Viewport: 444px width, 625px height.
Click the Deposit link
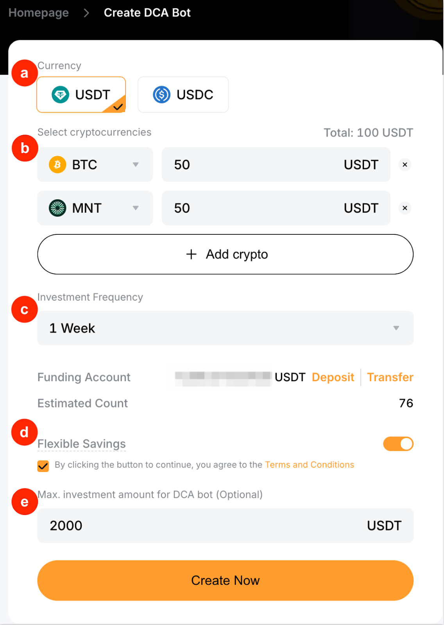click(x=333, y=377)
